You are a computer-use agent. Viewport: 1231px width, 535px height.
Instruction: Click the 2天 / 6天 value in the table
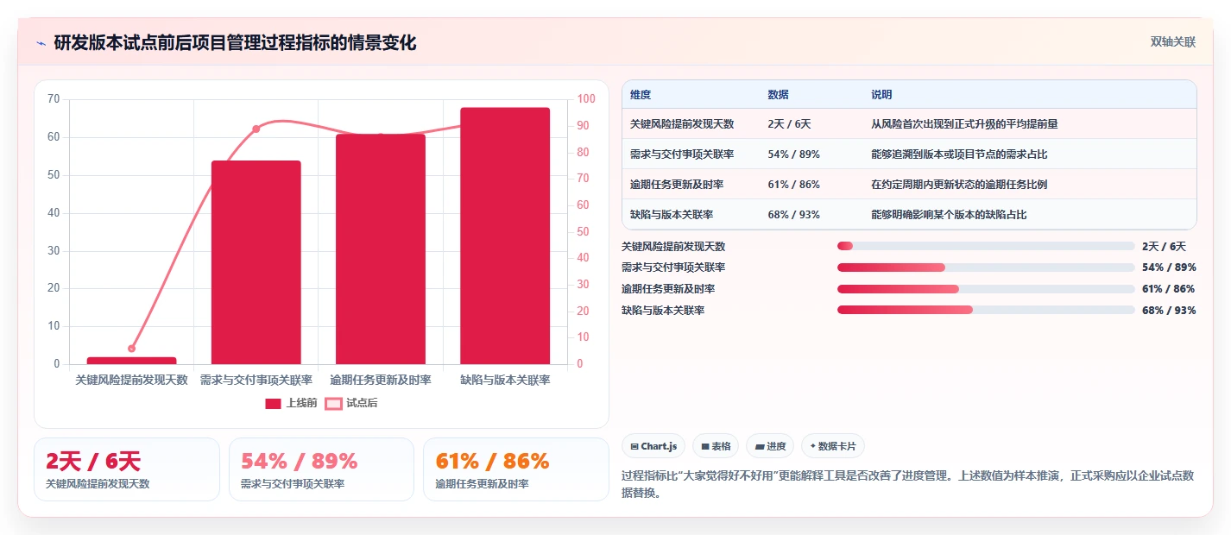[789, 124]
